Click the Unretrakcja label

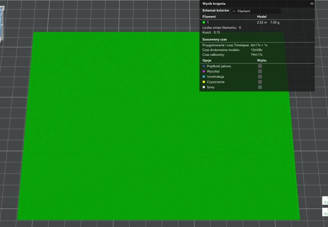point(216,76)
